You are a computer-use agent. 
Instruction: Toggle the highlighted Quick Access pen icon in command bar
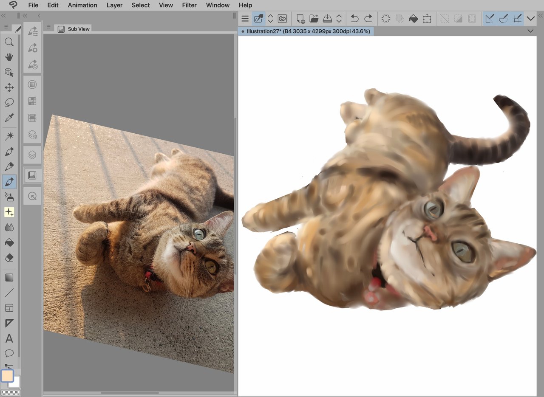tap(258, 19)
